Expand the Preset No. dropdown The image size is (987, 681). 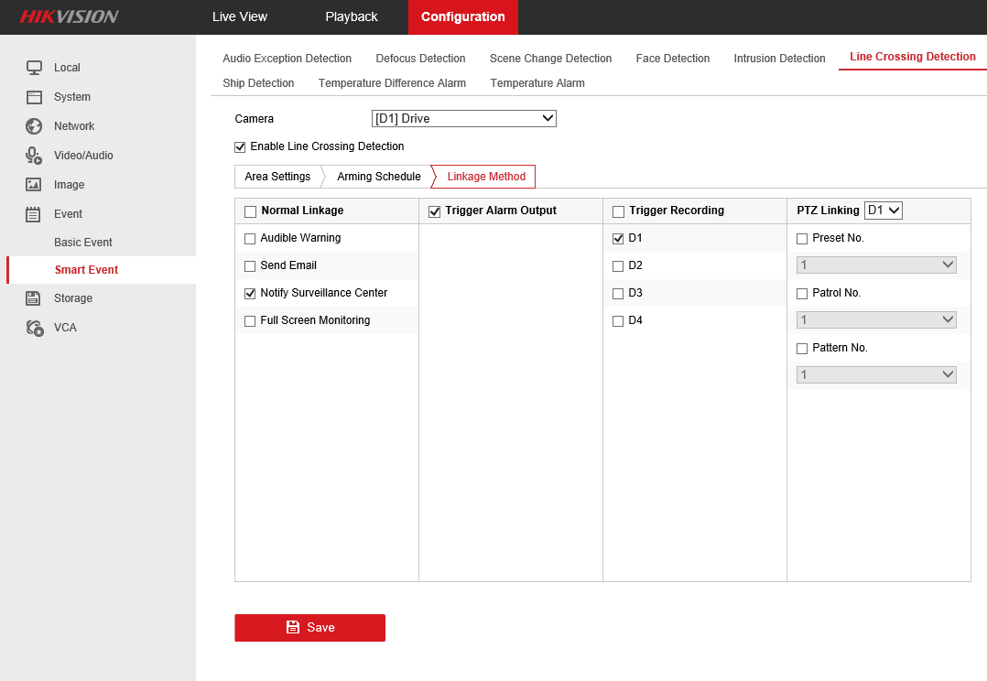(876, 265)
